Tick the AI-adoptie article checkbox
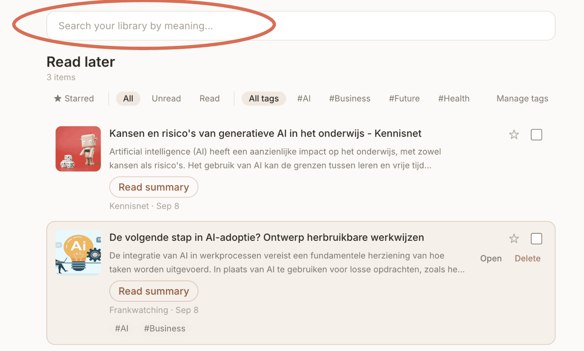This screenshot has width=584, height=351. click(x=536, y=239)
